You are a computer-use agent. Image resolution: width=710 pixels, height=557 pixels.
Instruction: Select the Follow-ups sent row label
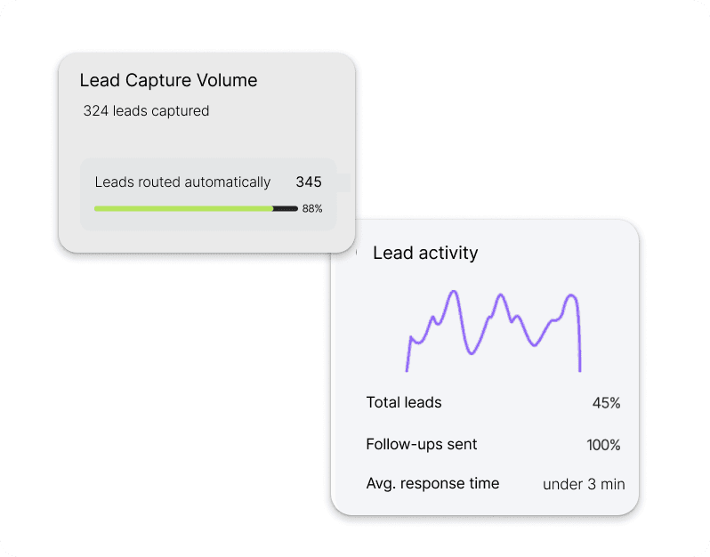point(422,444)
